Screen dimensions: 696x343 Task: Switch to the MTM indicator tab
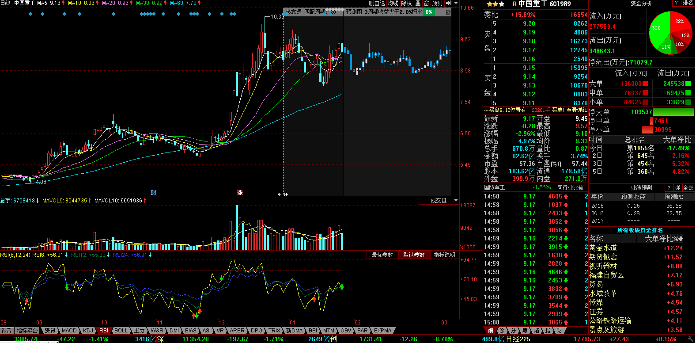tap(329, 331)
